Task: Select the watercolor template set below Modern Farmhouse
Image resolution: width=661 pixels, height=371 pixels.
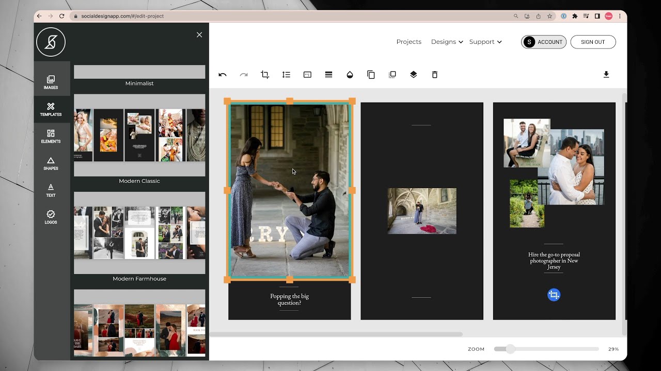Action: coord(139,324)
